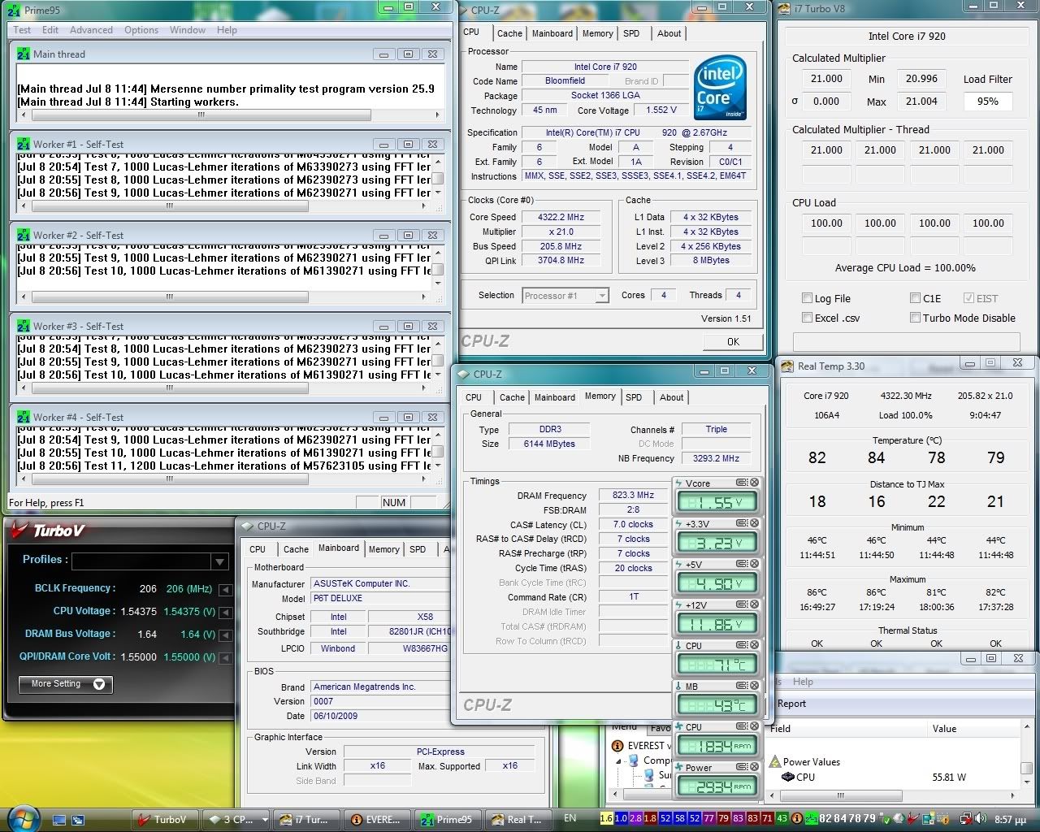Switch to Cache tab in top CPU-Z window
Viewport: 1040px width, 832px height.
point(509,33)
